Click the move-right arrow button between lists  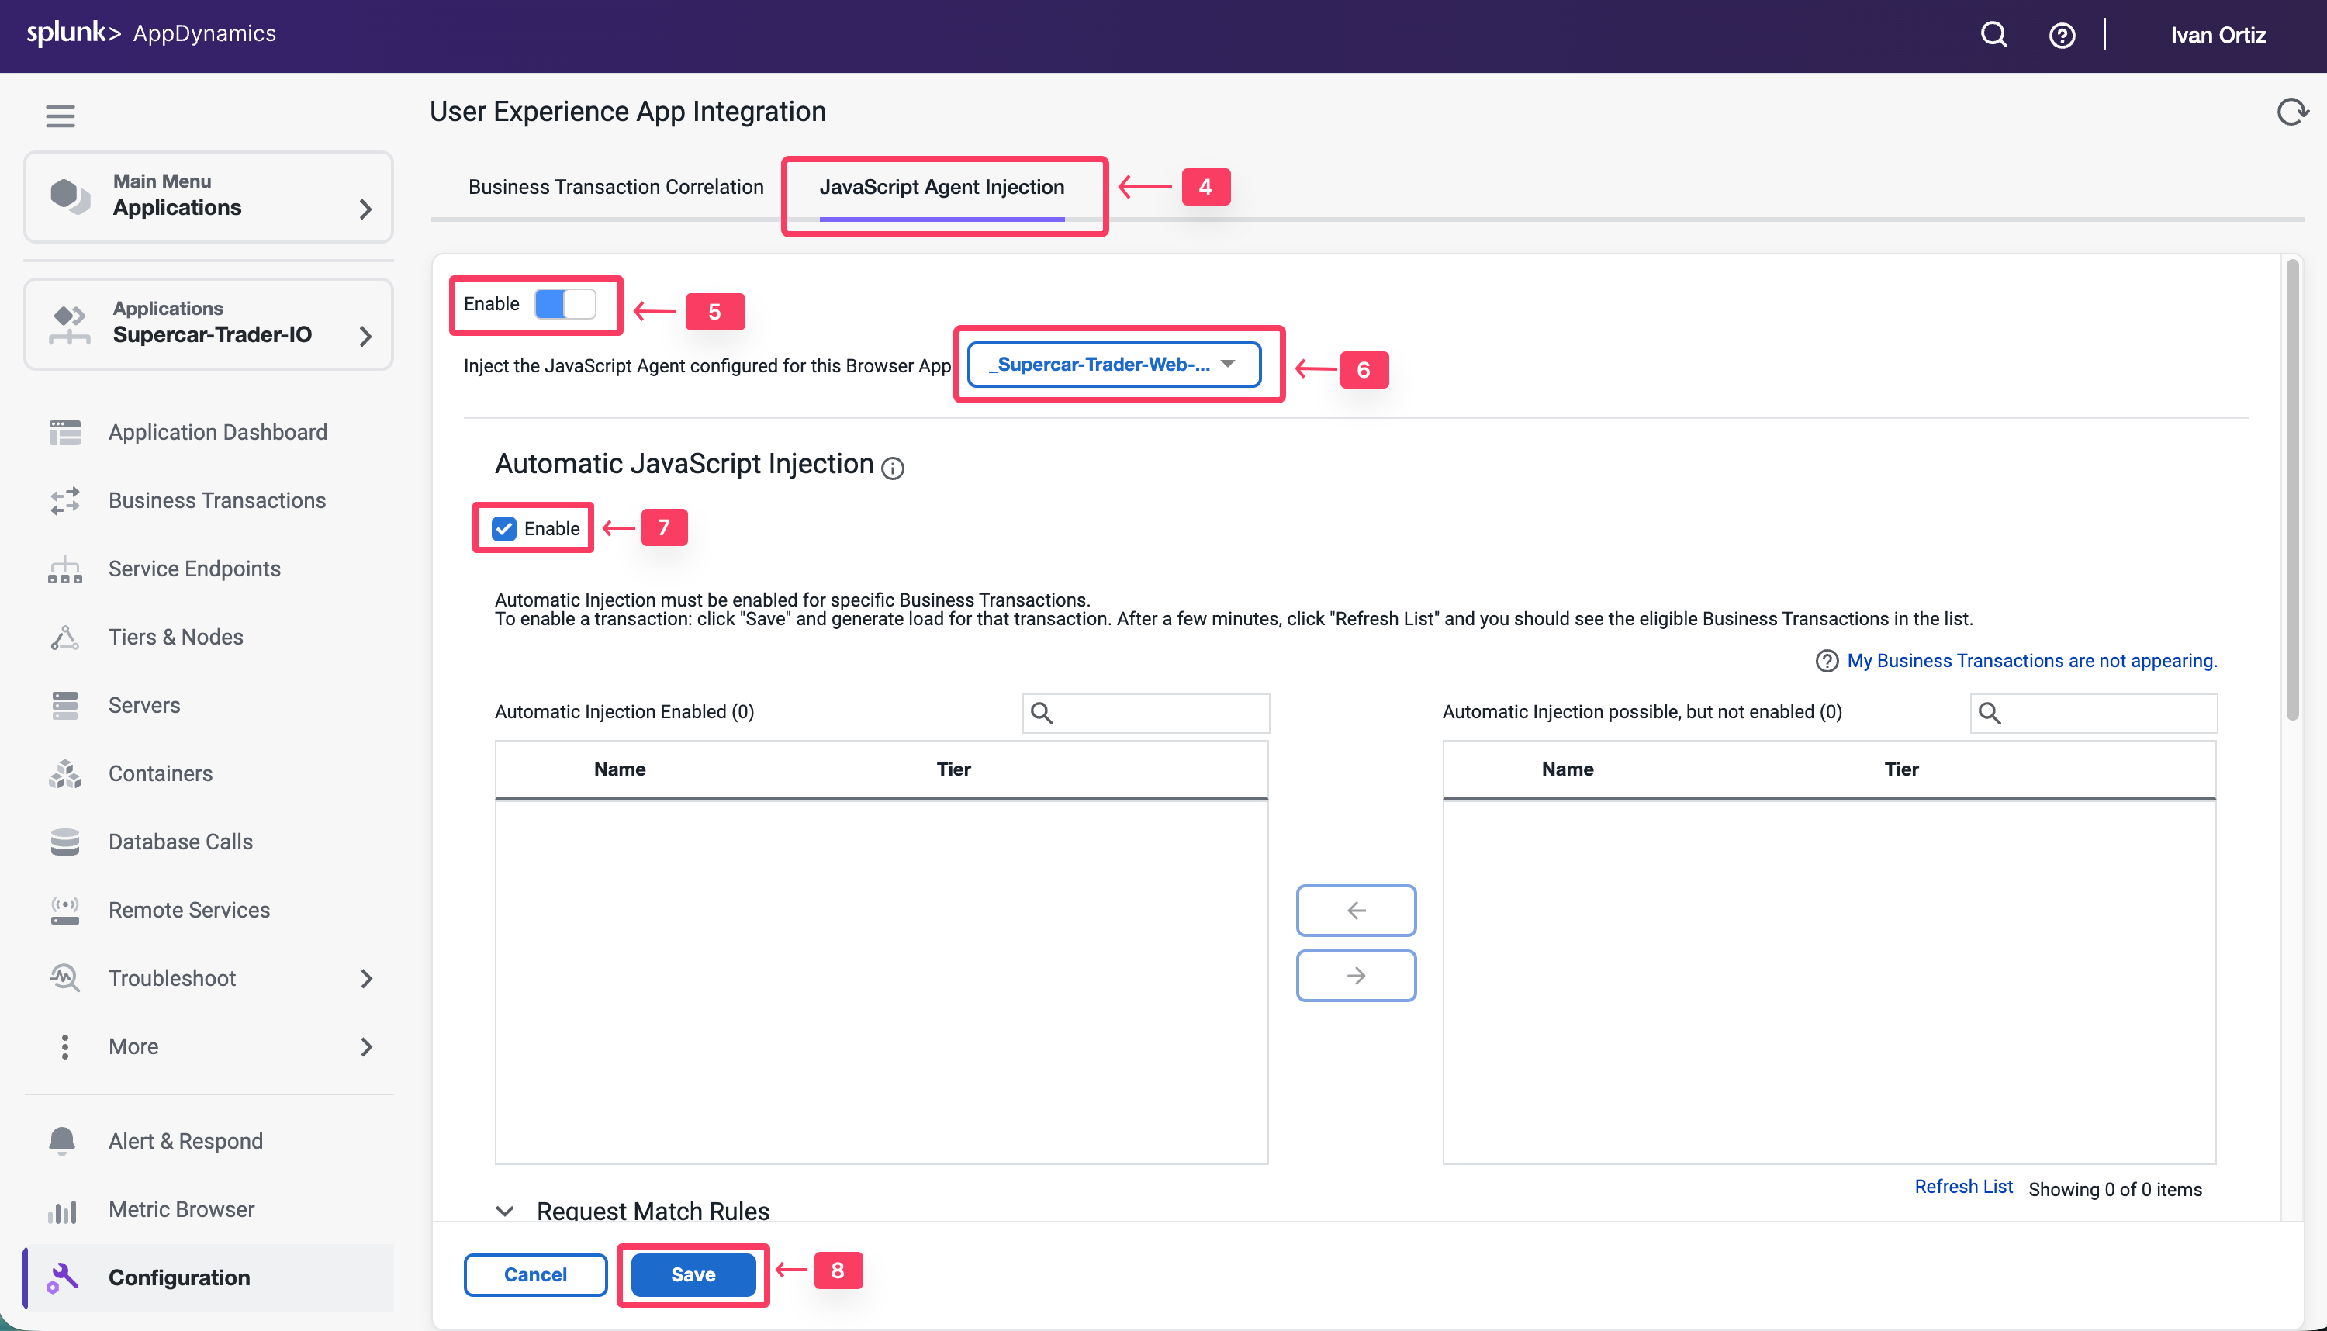(1355, 976)
